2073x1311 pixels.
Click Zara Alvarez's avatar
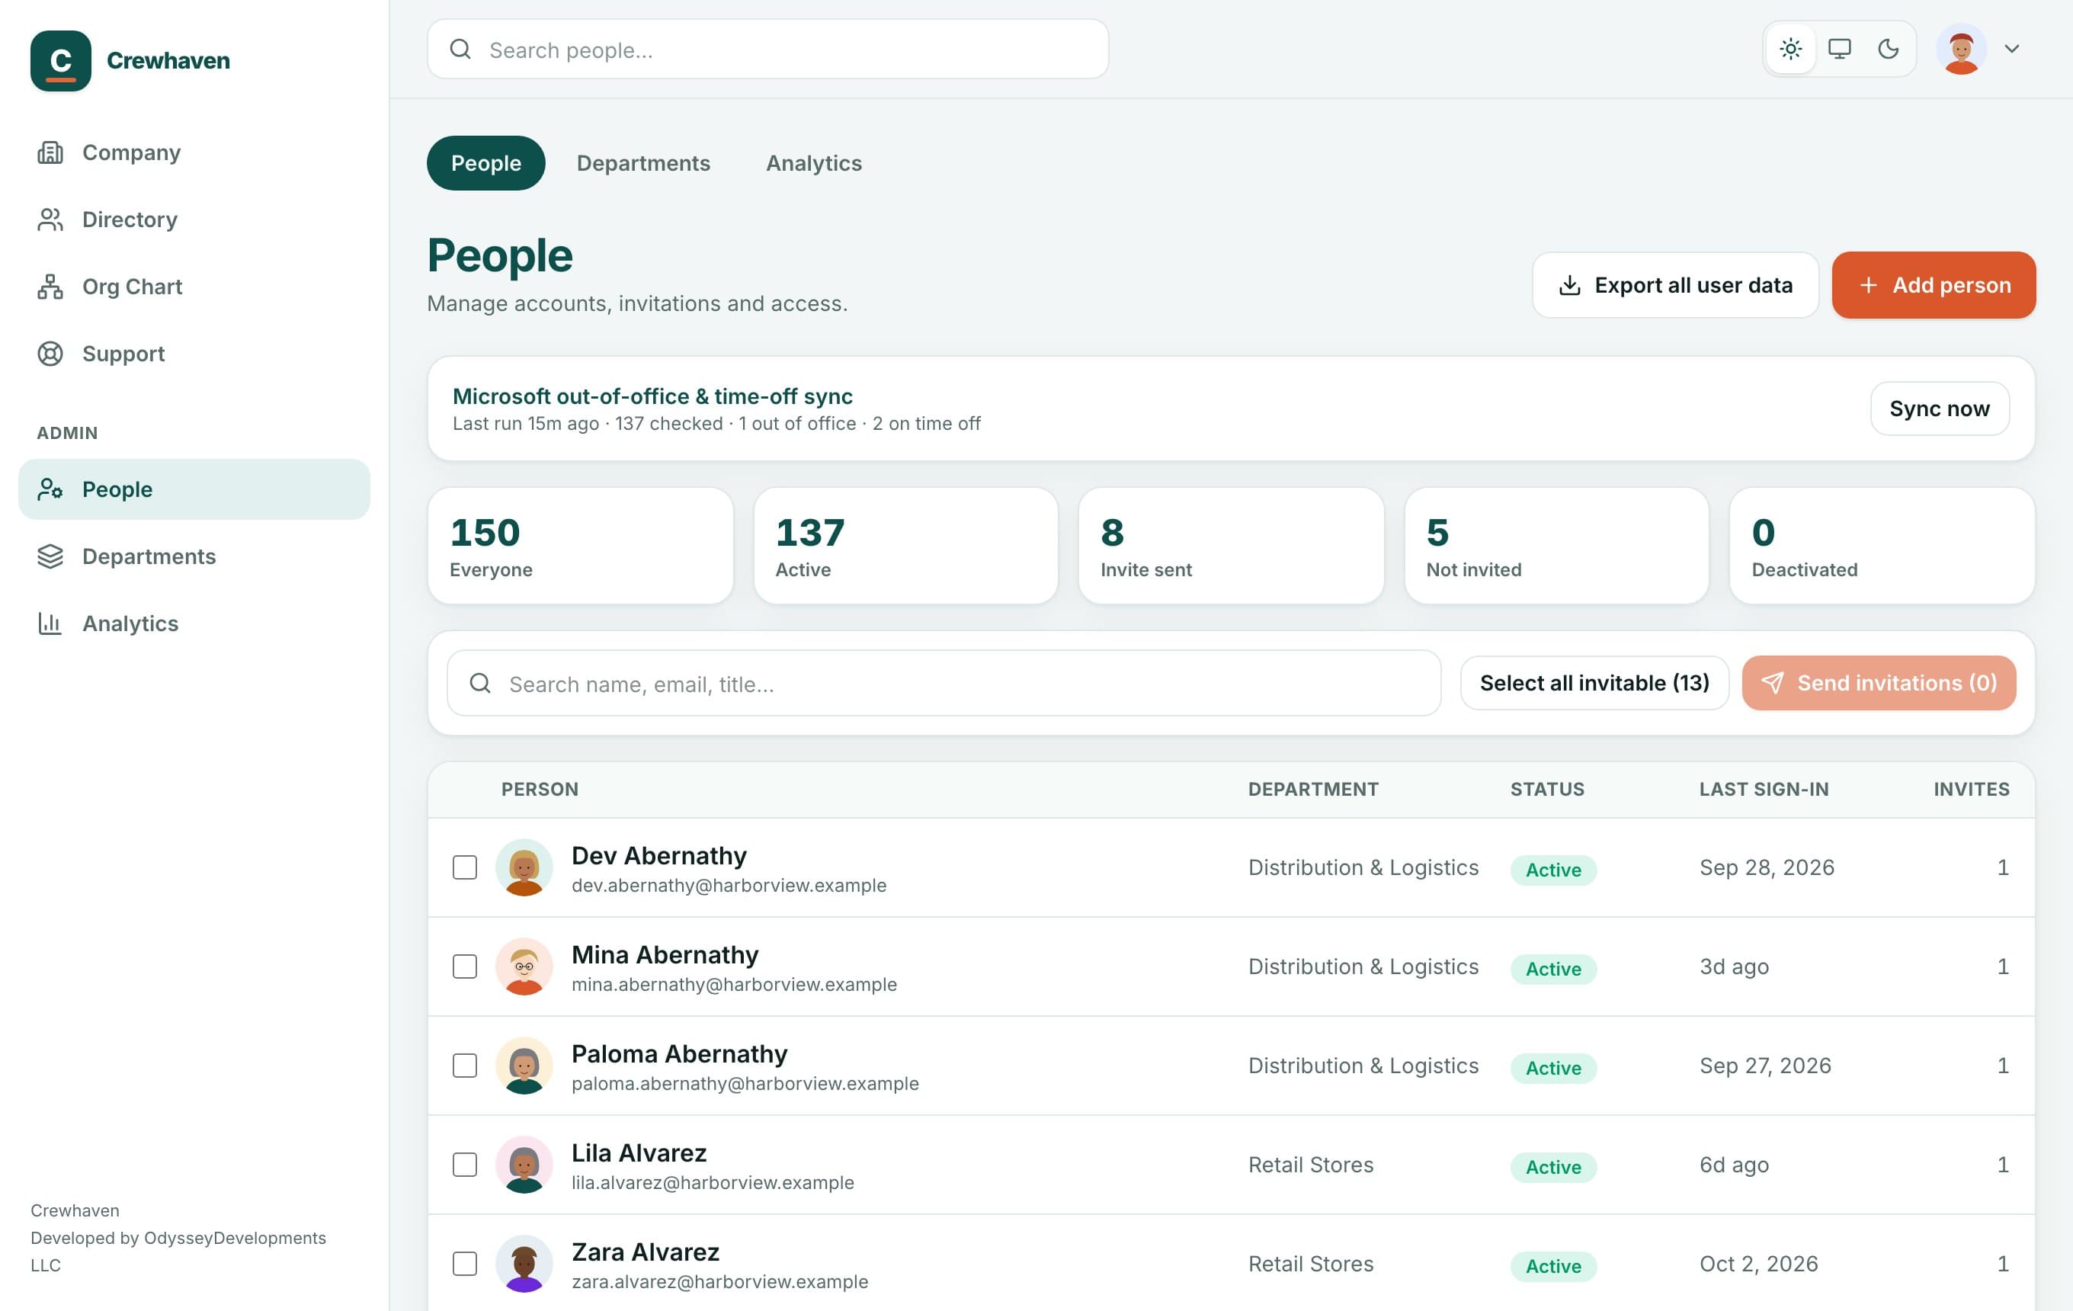(x=524, y=1263)
